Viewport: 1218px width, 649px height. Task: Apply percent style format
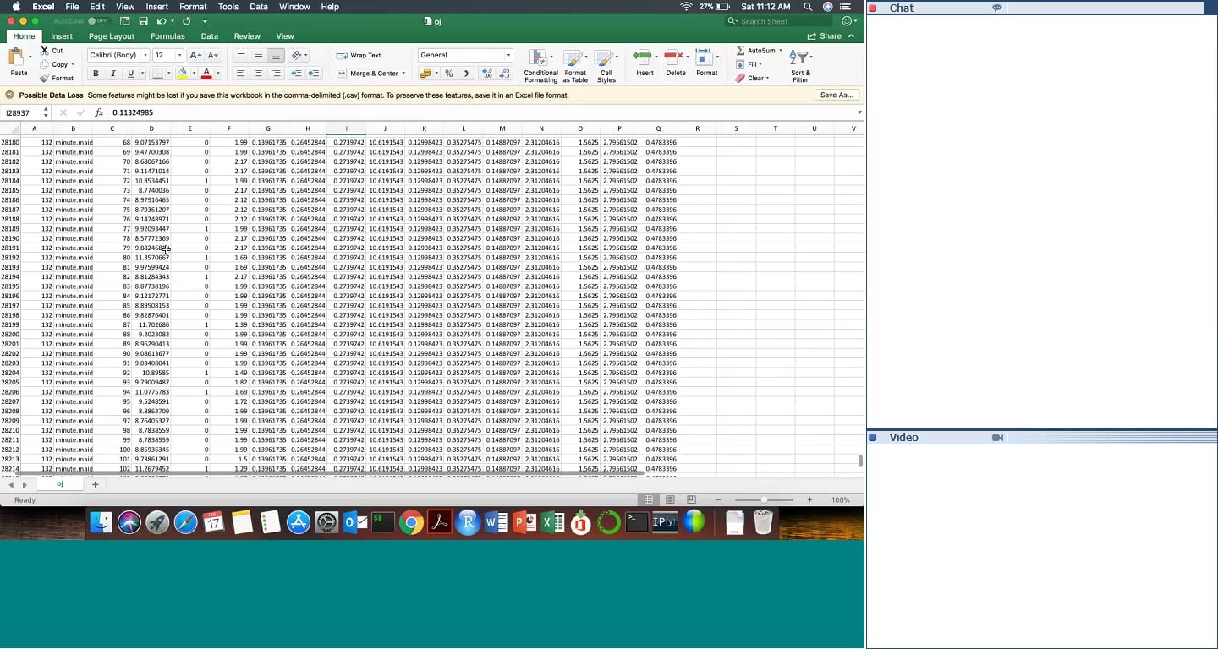click(x=448, y=74)
